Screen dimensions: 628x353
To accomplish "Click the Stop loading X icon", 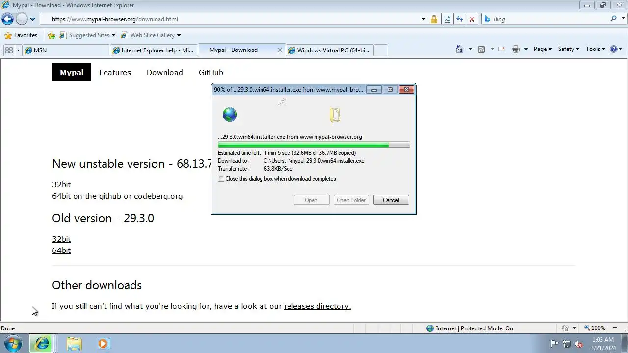I will pos(472,19).
